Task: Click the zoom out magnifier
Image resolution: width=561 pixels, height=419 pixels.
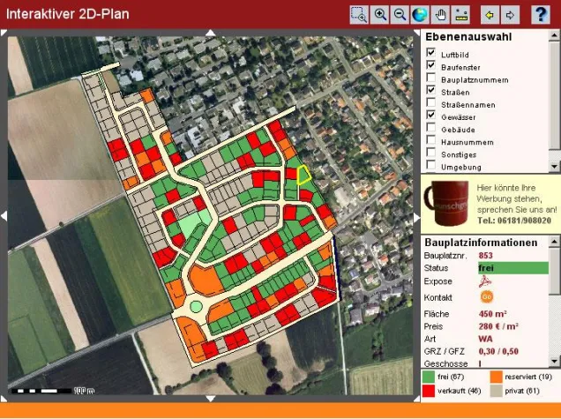Action: click(x=400, y=14)
